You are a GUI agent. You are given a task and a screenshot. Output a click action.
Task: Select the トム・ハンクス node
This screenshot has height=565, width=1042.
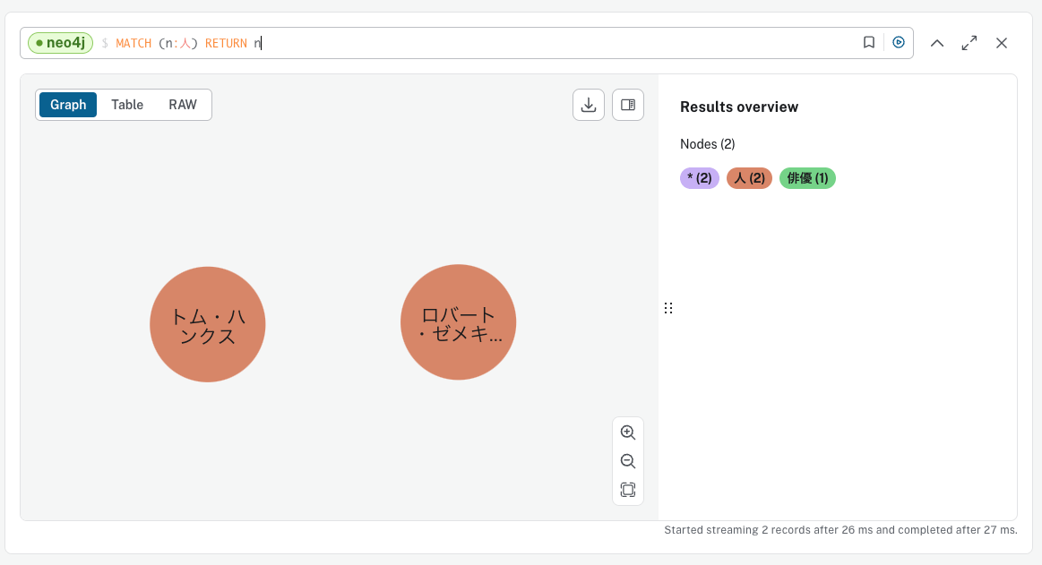207,325
